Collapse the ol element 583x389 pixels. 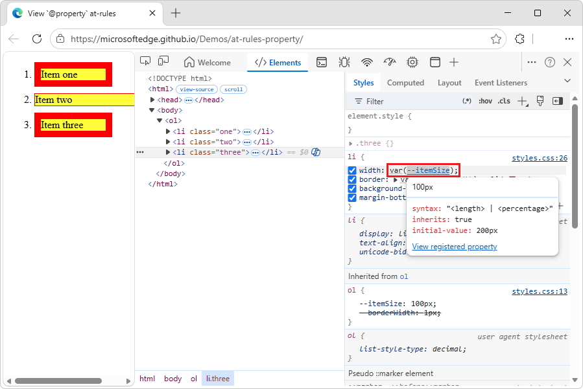tap(160, 120)
